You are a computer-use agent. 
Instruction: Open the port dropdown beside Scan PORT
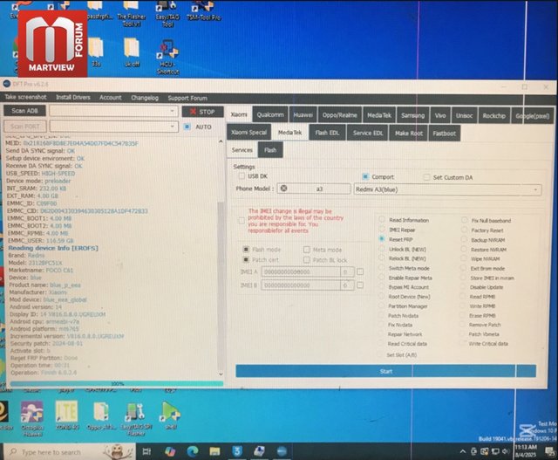click(113, 127)
